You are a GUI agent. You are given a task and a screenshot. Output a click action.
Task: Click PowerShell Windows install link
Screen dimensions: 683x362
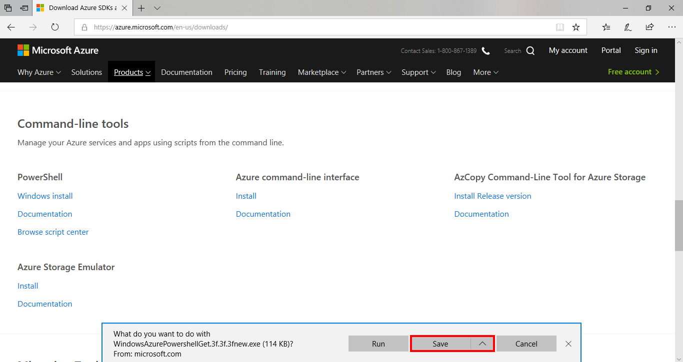tap(45, 196)
